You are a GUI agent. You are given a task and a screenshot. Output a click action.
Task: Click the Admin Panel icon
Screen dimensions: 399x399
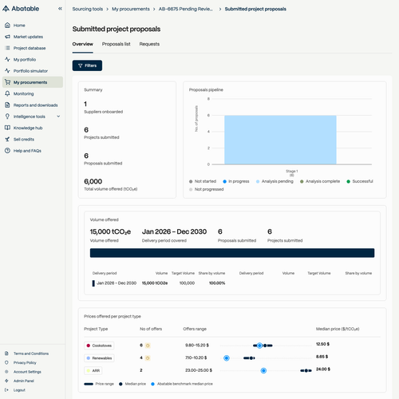(x=6, y=381)
